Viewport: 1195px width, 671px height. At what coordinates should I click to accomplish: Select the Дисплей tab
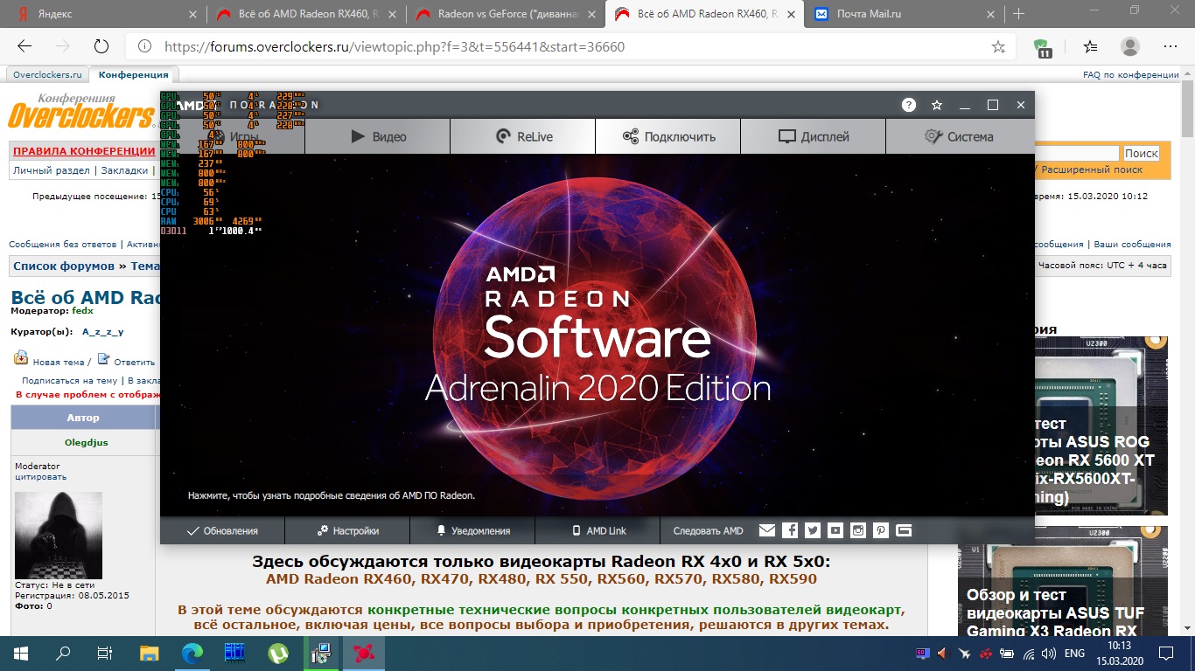(814, 136)
